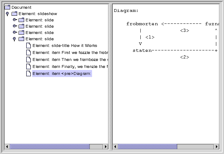The height and width of the screenshot is (154, 224).
Task: Click the file icon beside slide-title How it Works
Action: tap(28, 45)
